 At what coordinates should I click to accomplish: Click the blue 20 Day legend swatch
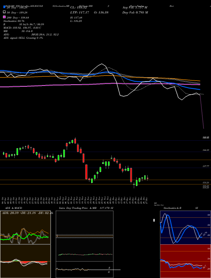tap(4, 7)
